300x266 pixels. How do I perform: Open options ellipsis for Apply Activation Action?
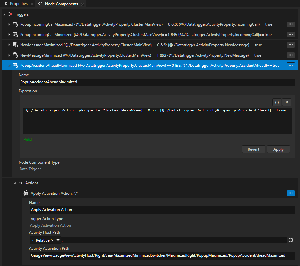(x=290, y=193)
